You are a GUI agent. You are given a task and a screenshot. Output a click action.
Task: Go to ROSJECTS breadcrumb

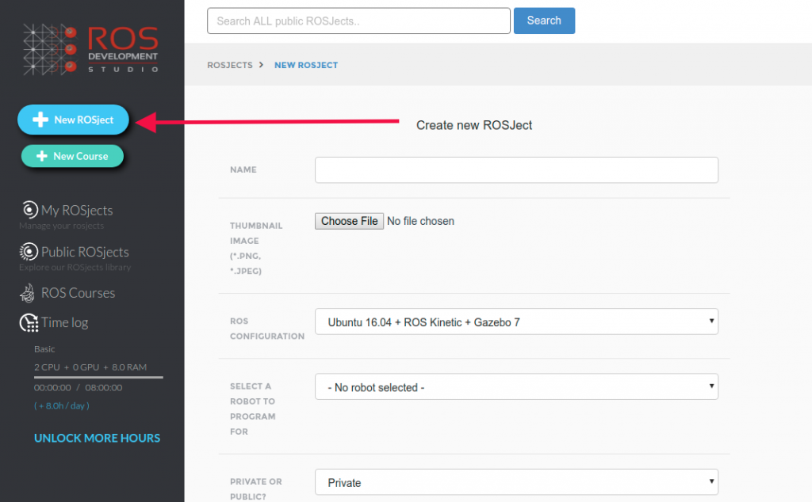pos(230,65)
